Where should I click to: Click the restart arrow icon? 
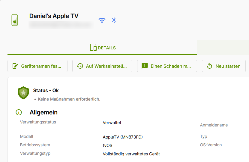point(209,66)
